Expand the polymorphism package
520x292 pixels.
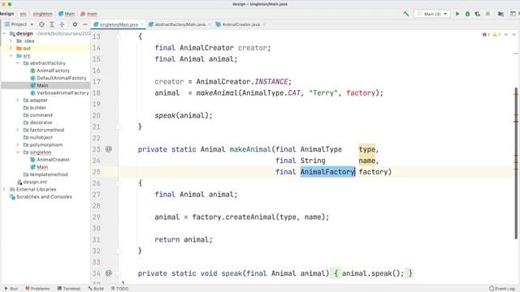pos(18,144)
